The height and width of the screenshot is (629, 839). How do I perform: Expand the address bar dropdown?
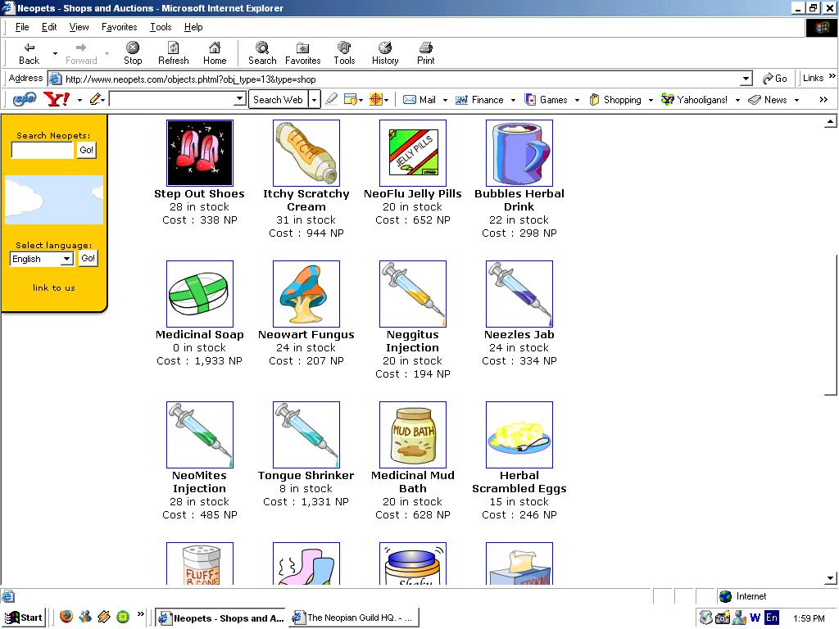tap(746, 79)
